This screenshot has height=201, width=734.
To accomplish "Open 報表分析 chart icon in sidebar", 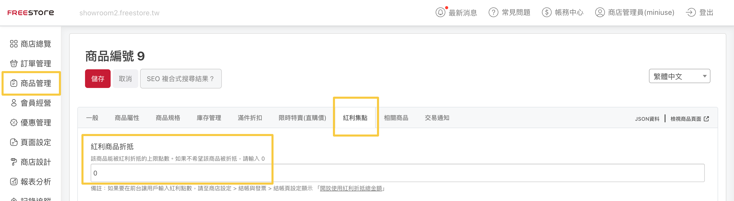I will [14, 182].
